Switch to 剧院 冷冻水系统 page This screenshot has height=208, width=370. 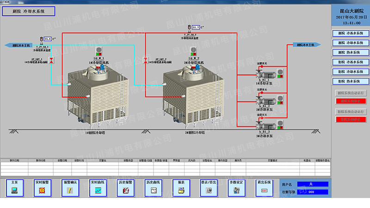tap(351, 33)
